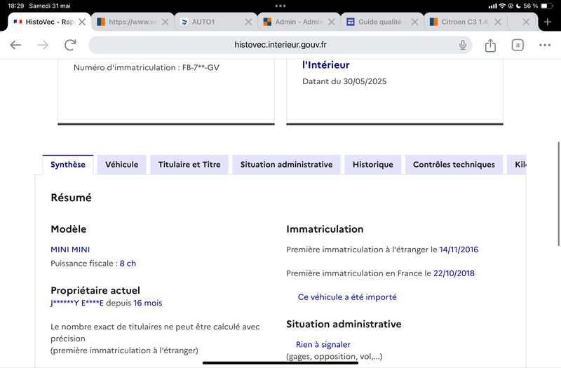The width and height of the screenshot is (561, 368).
Task: Click the Immatriculation heading
Action: (325, 229)
